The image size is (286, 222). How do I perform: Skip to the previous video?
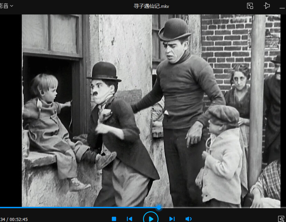(x=129, y=219)
